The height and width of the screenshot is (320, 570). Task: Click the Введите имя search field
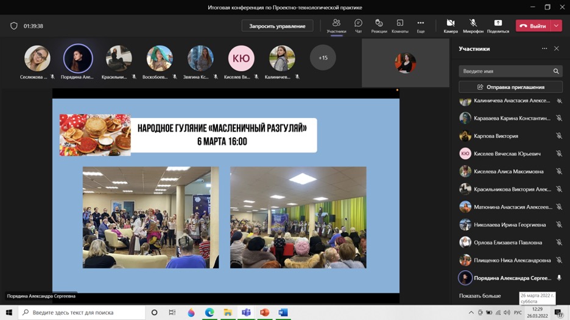pos(505,71)
